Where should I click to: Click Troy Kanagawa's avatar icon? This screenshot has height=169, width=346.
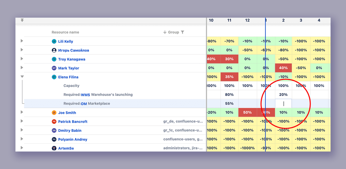click(54, 59)
